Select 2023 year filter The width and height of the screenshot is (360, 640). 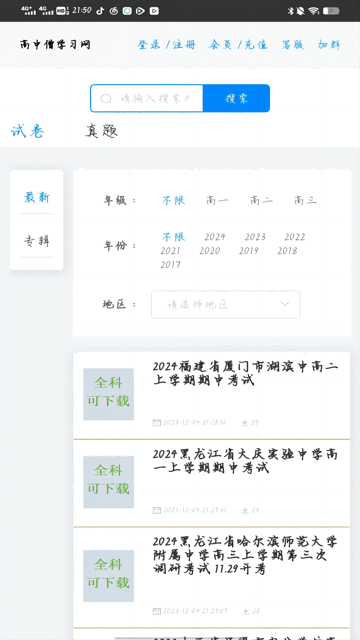pyautogui.click(x=255, y=237)
